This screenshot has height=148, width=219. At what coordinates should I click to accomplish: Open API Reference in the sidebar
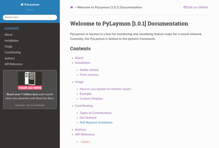pos(14,64)
